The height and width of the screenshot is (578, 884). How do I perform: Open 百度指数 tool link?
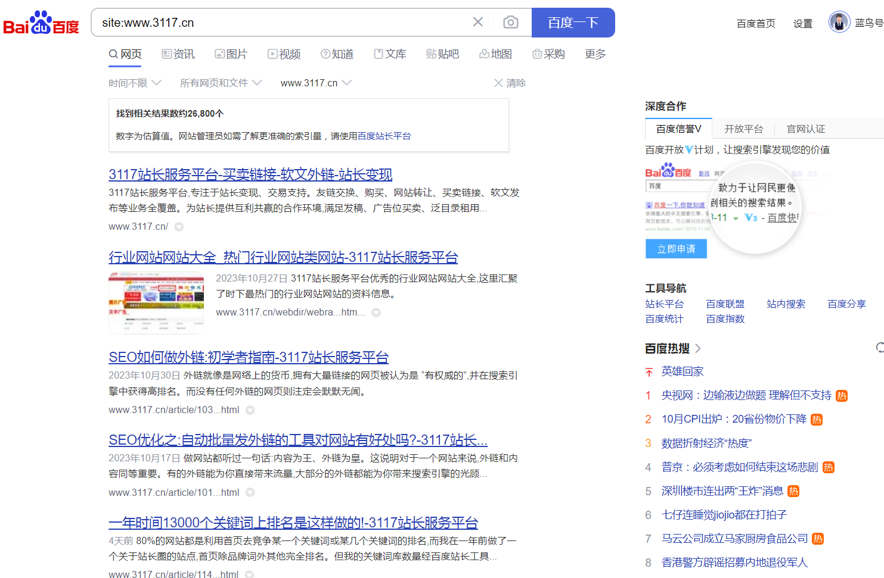point(725,319)
